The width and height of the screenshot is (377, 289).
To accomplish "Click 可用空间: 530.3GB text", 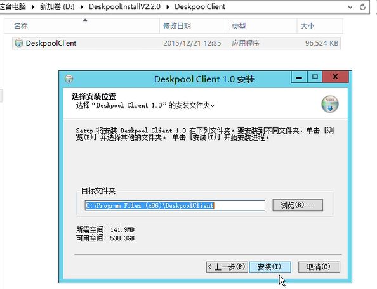I will pyautogui.click(x=105, y=238).
